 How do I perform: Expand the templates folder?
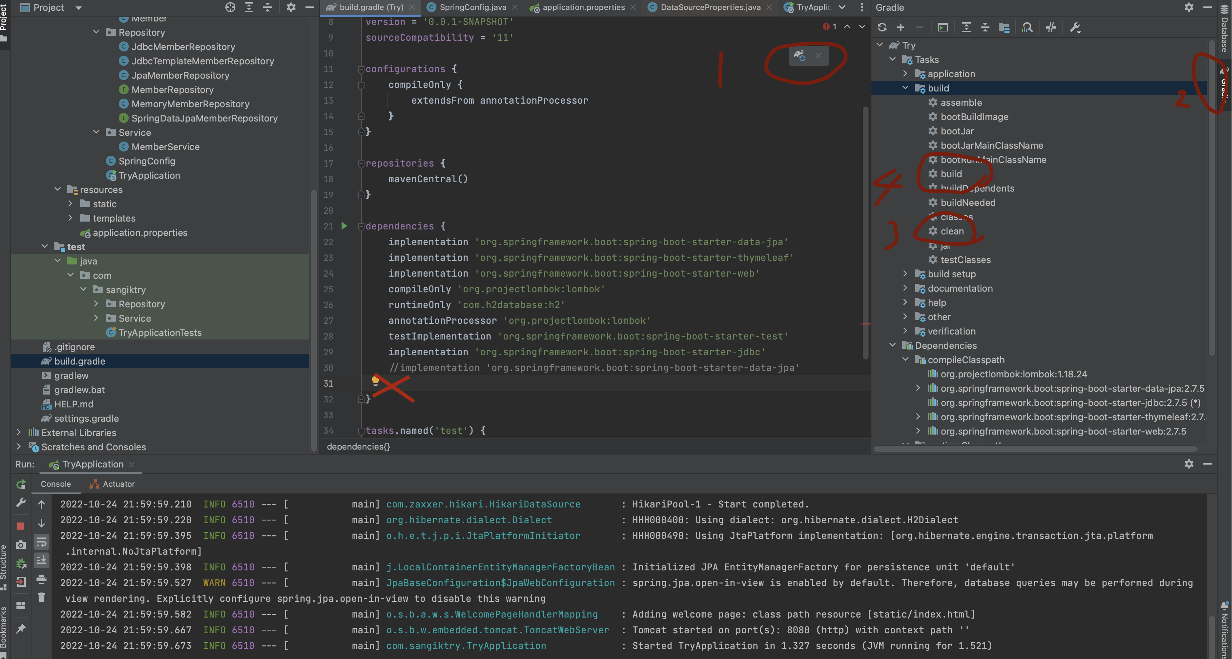pyautogui.click(x=70, y=218)
